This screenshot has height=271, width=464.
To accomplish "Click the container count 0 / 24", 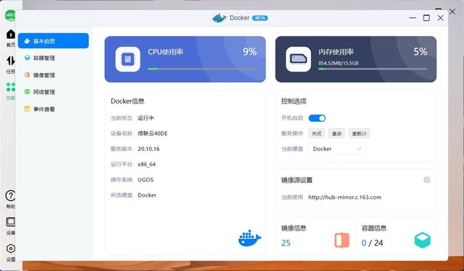I will (373, 243).
